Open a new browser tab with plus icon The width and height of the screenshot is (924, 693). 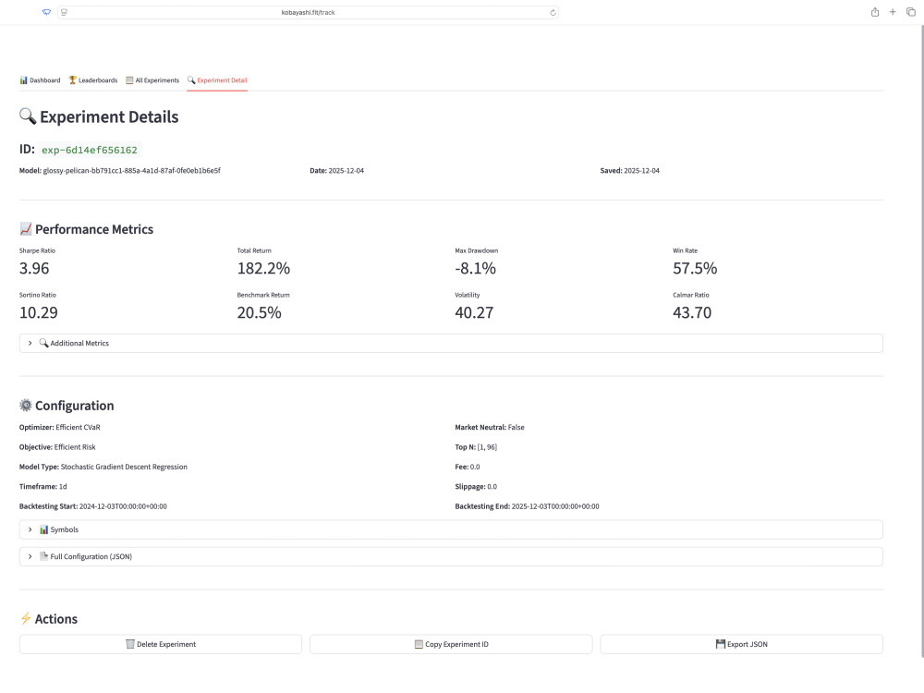(x=893, y=12)
